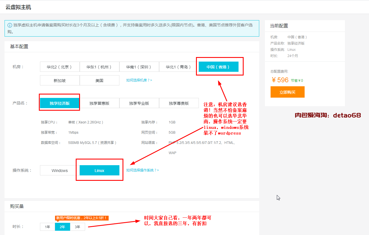
Task: Click the 独享内存 label
Action: click(150, 122)
